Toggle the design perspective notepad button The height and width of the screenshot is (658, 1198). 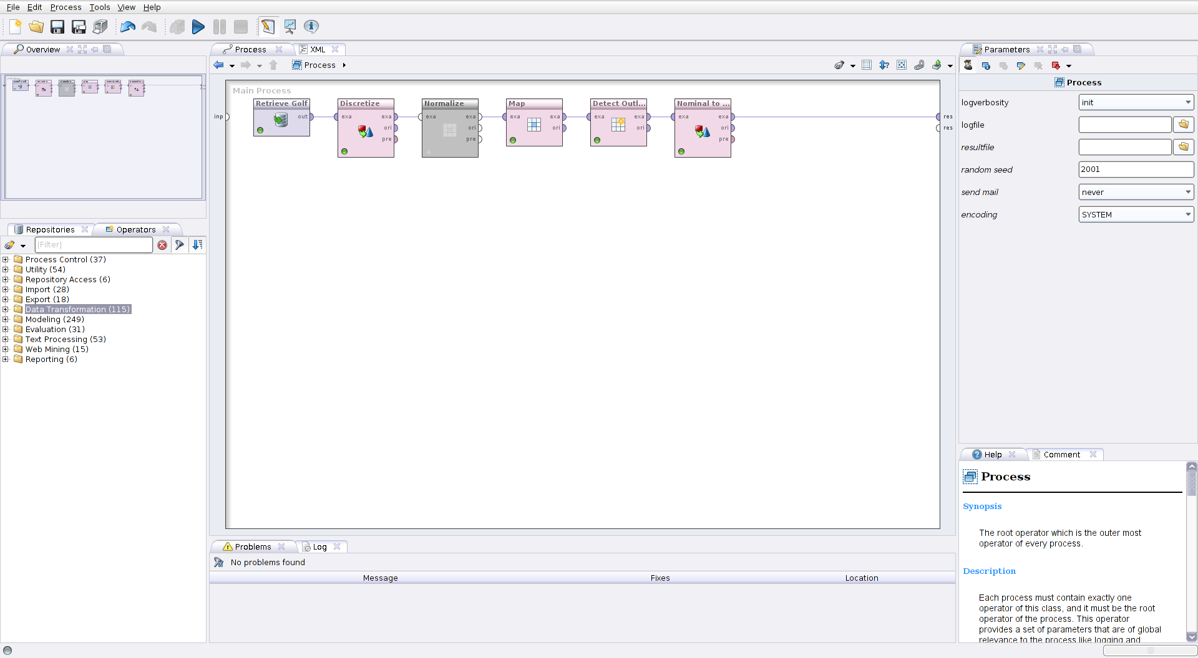(x=268, y=27)
